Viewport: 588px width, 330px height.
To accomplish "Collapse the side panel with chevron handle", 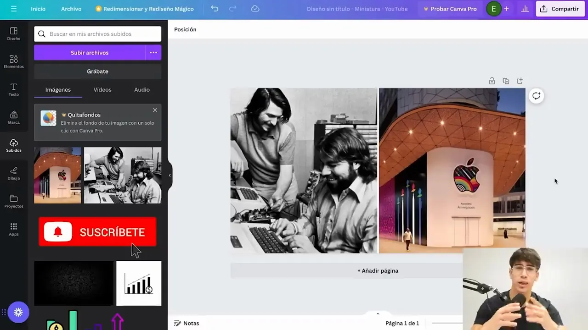I will (x=170, y=175).
